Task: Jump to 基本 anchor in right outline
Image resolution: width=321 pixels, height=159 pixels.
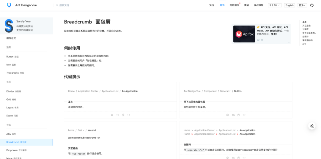Action: click(304, 22)
